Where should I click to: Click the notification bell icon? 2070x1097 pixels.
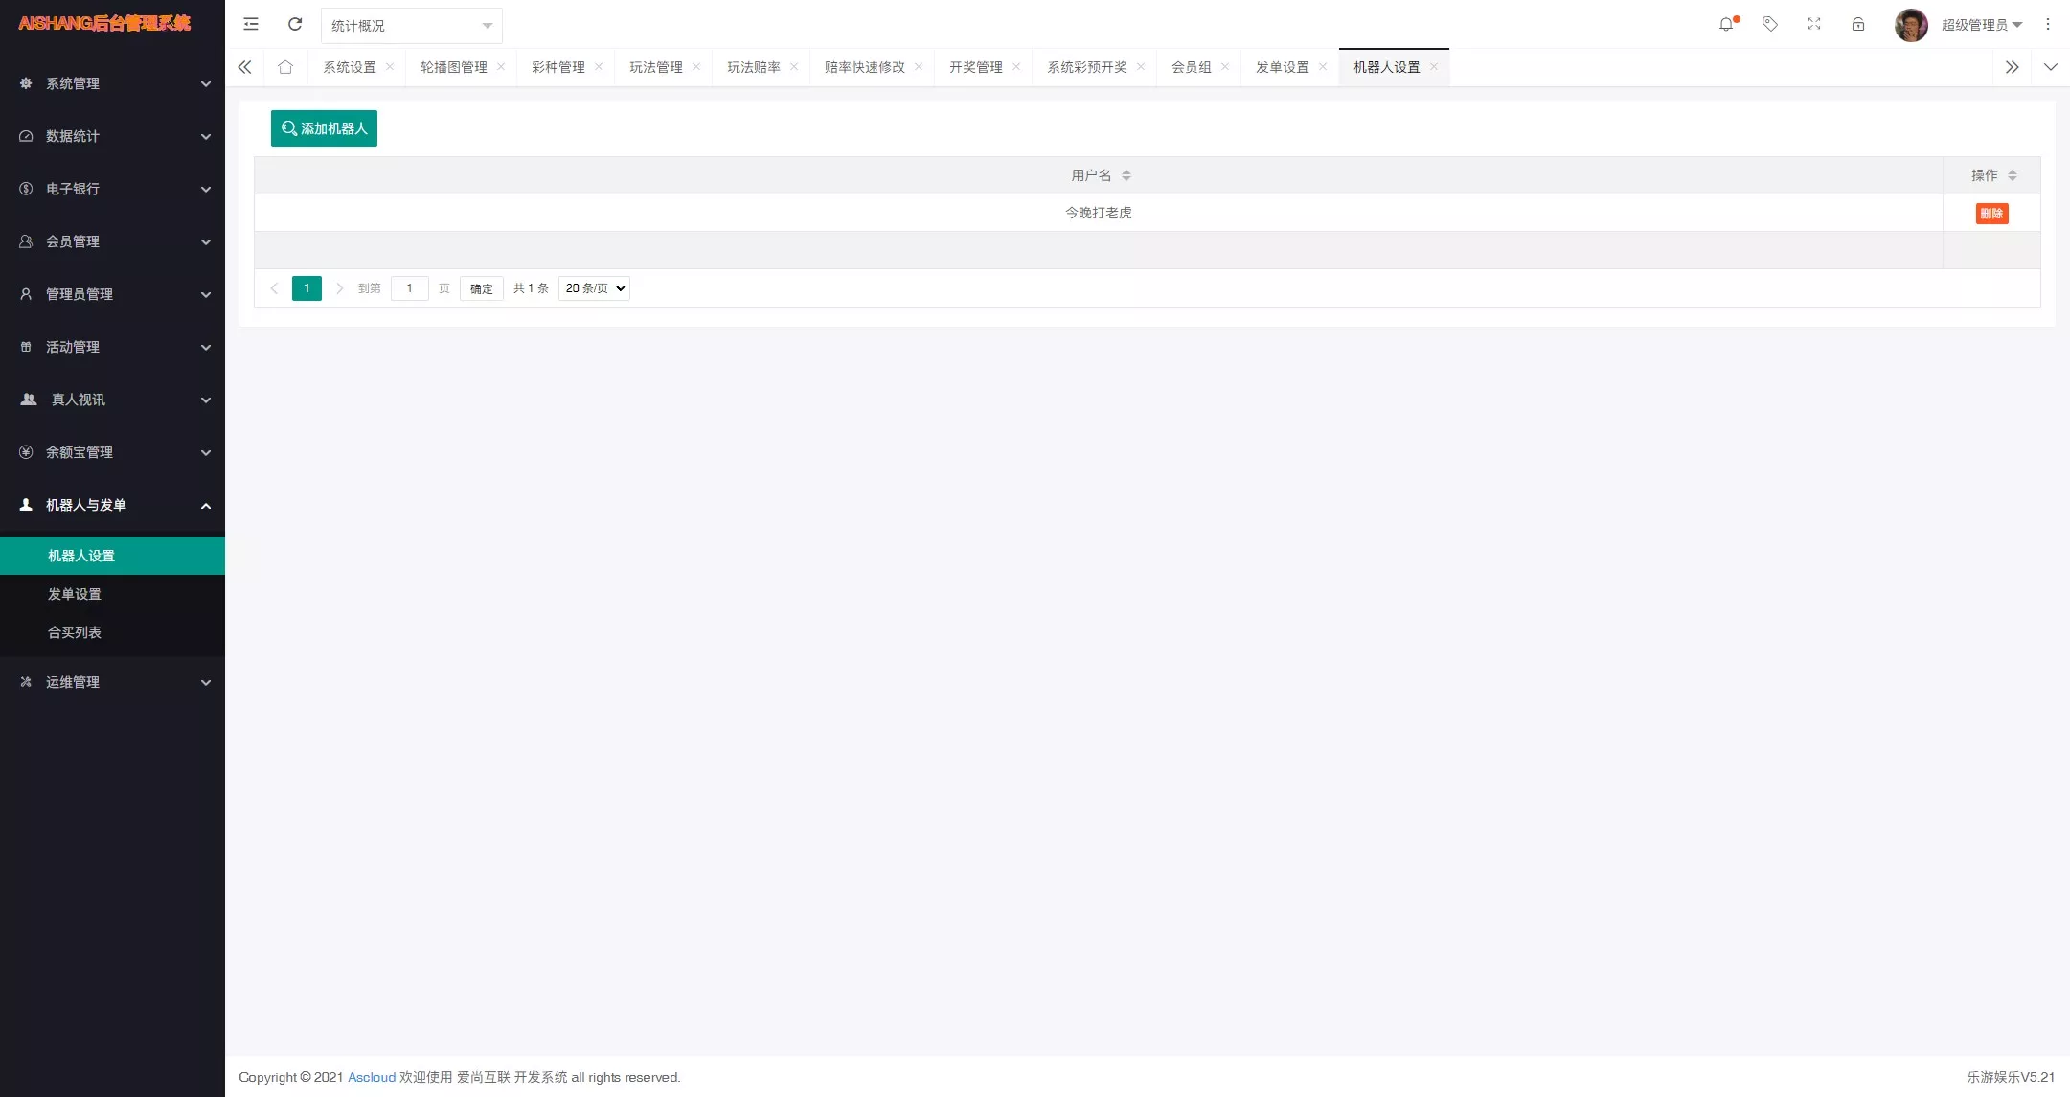pyautogui.click(x=1727, y=24)
